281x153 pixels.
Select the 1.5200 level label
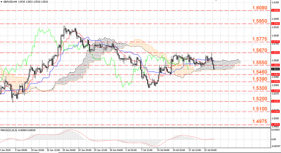click(x=260, y=99)
